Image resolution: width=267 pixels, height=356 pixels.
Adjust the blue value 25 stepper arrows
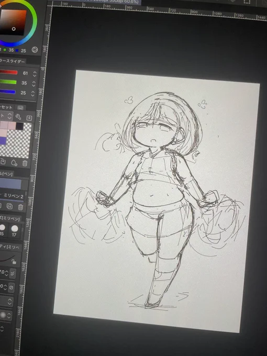click(33, 93)
